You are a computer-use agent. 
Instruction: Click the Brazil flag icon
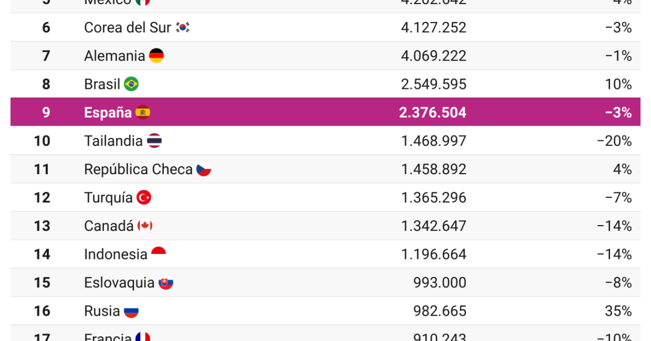coord(131,84)
